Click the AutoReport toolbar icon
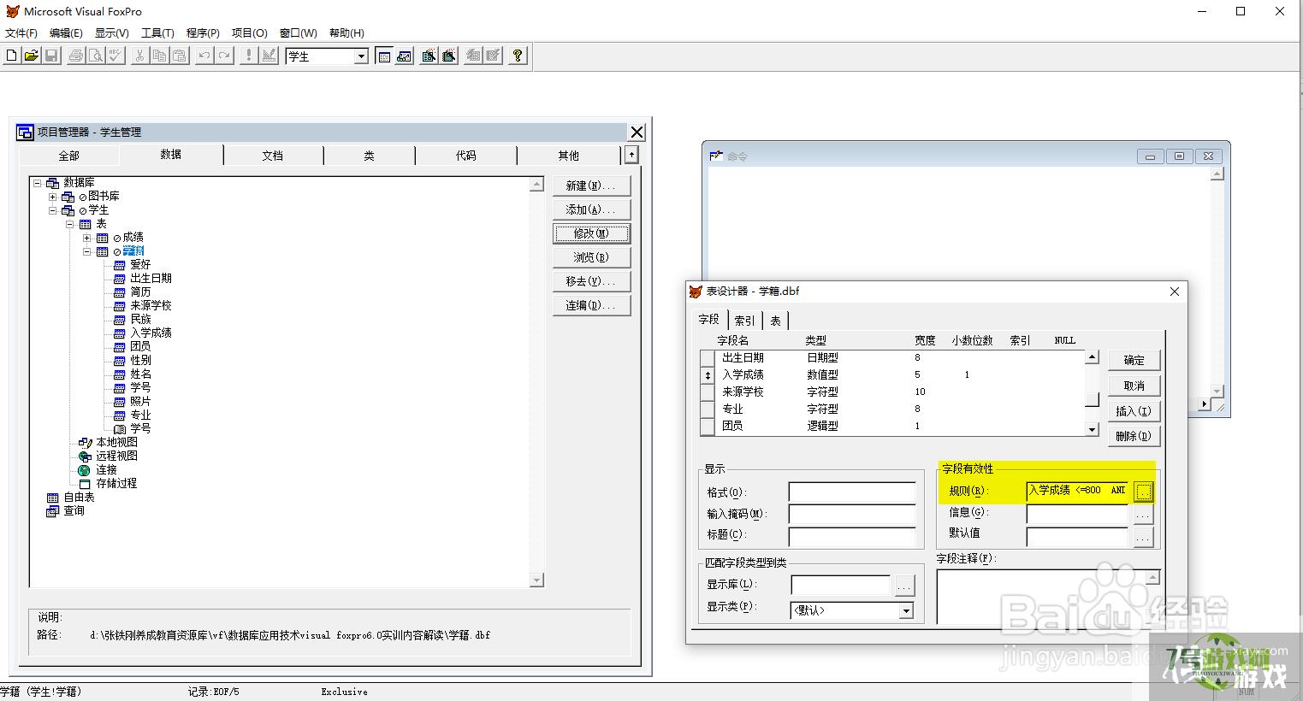This screenshot has height=701, width=1303. (x=493, y=56)
